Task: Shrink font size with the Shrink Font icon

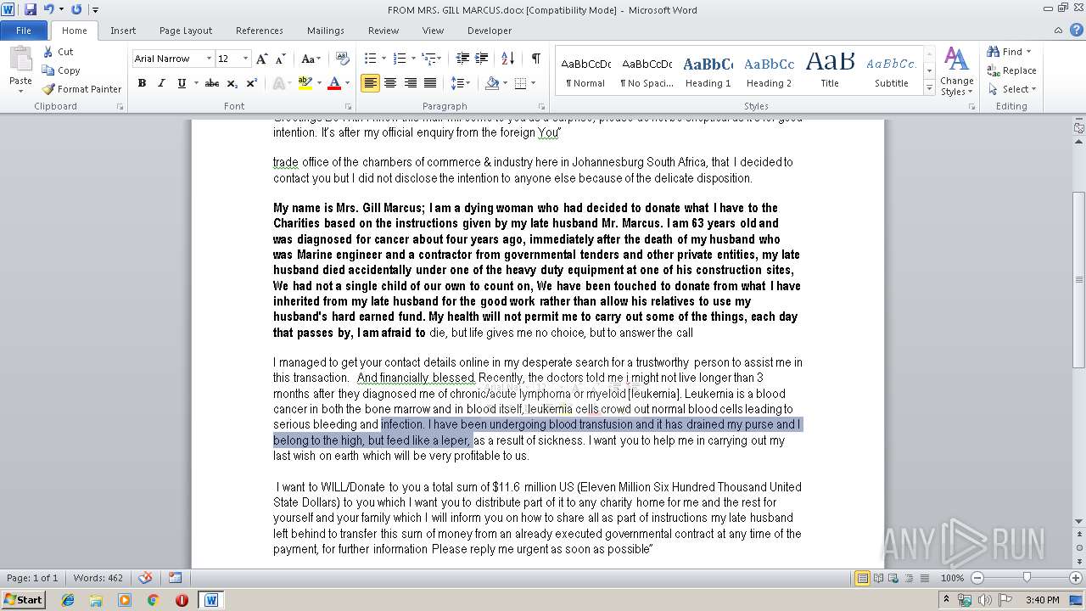Action: click(x=280, y=59)
